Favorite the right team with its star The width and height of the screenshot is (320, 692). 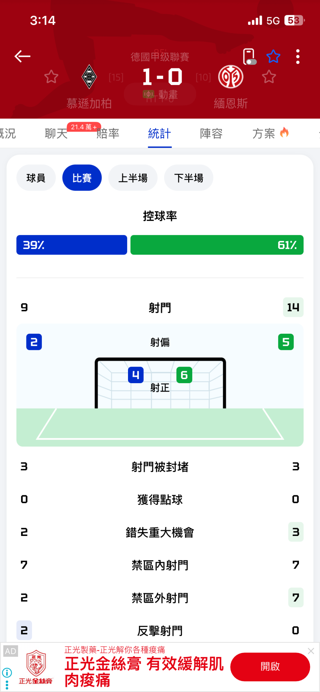point(269,77)
